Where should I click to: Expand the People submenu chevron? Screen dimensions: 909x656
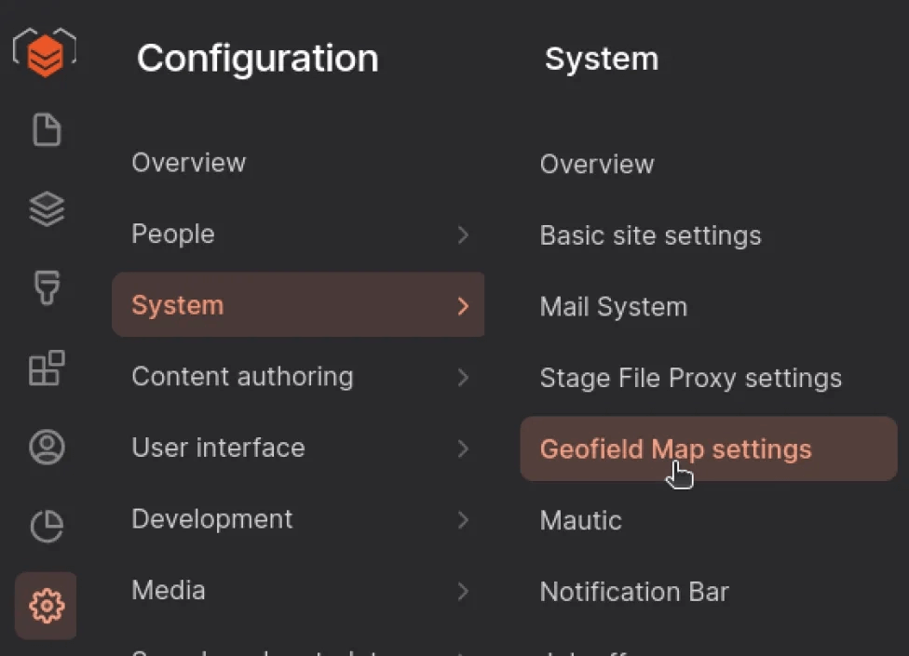coord(463,235)
